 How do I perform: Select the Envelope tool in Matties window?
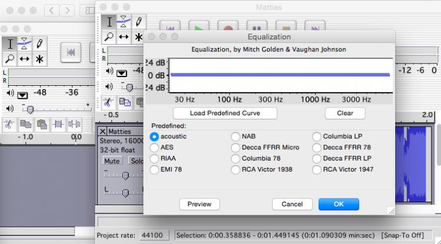(123, 22)
